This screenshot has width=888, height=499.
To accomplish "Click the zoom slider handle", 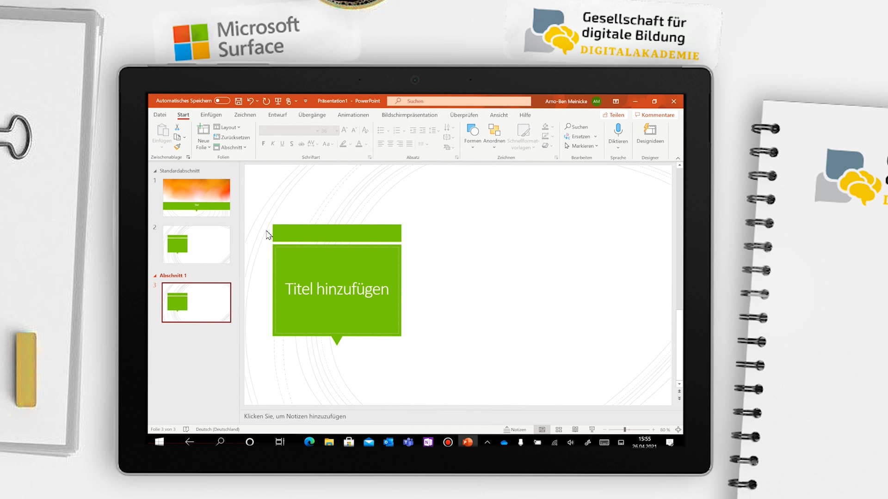I will point(624,430).
